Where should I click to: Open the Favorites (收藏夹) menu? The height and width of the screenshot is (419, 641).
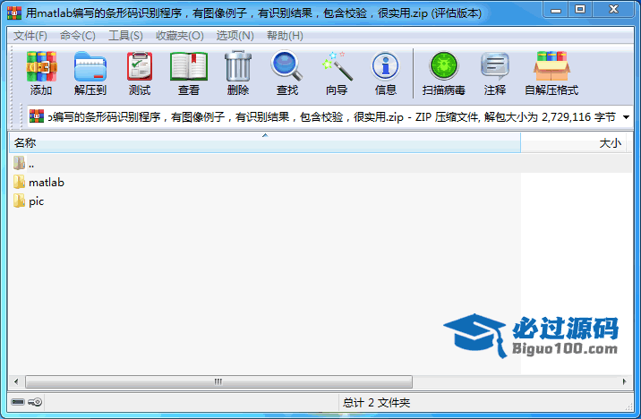pos(179,36)
